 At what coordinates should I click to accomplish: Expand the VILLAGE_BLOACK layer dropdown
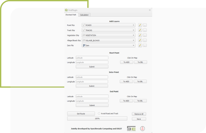click(109, 40)
